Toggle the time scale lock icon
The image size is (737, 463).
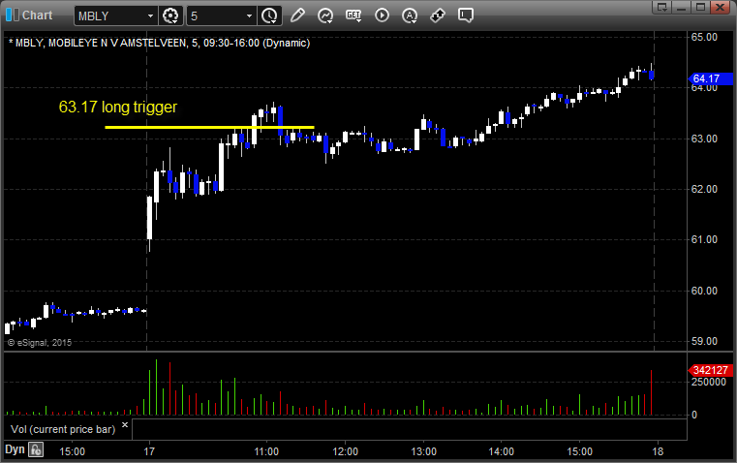point(36,449)
